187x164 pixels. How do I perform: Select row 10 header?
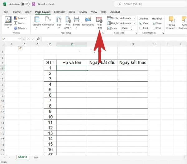(x=2, y=101)
